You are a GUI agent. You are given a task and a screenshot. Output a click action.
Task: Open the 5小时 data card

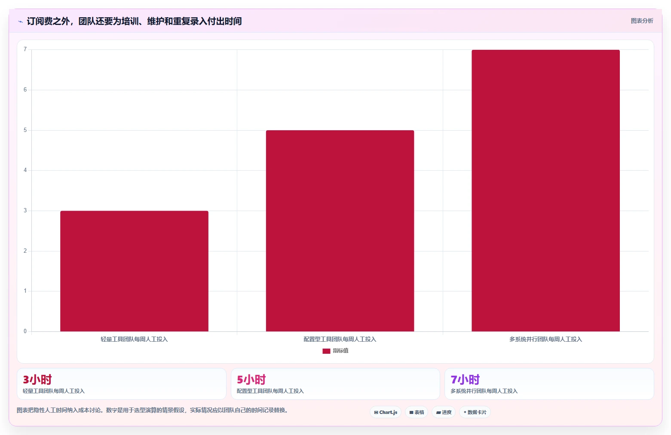point(335,384)
